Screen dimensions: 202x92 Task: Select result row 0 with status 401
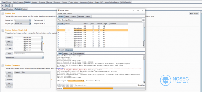93,26
